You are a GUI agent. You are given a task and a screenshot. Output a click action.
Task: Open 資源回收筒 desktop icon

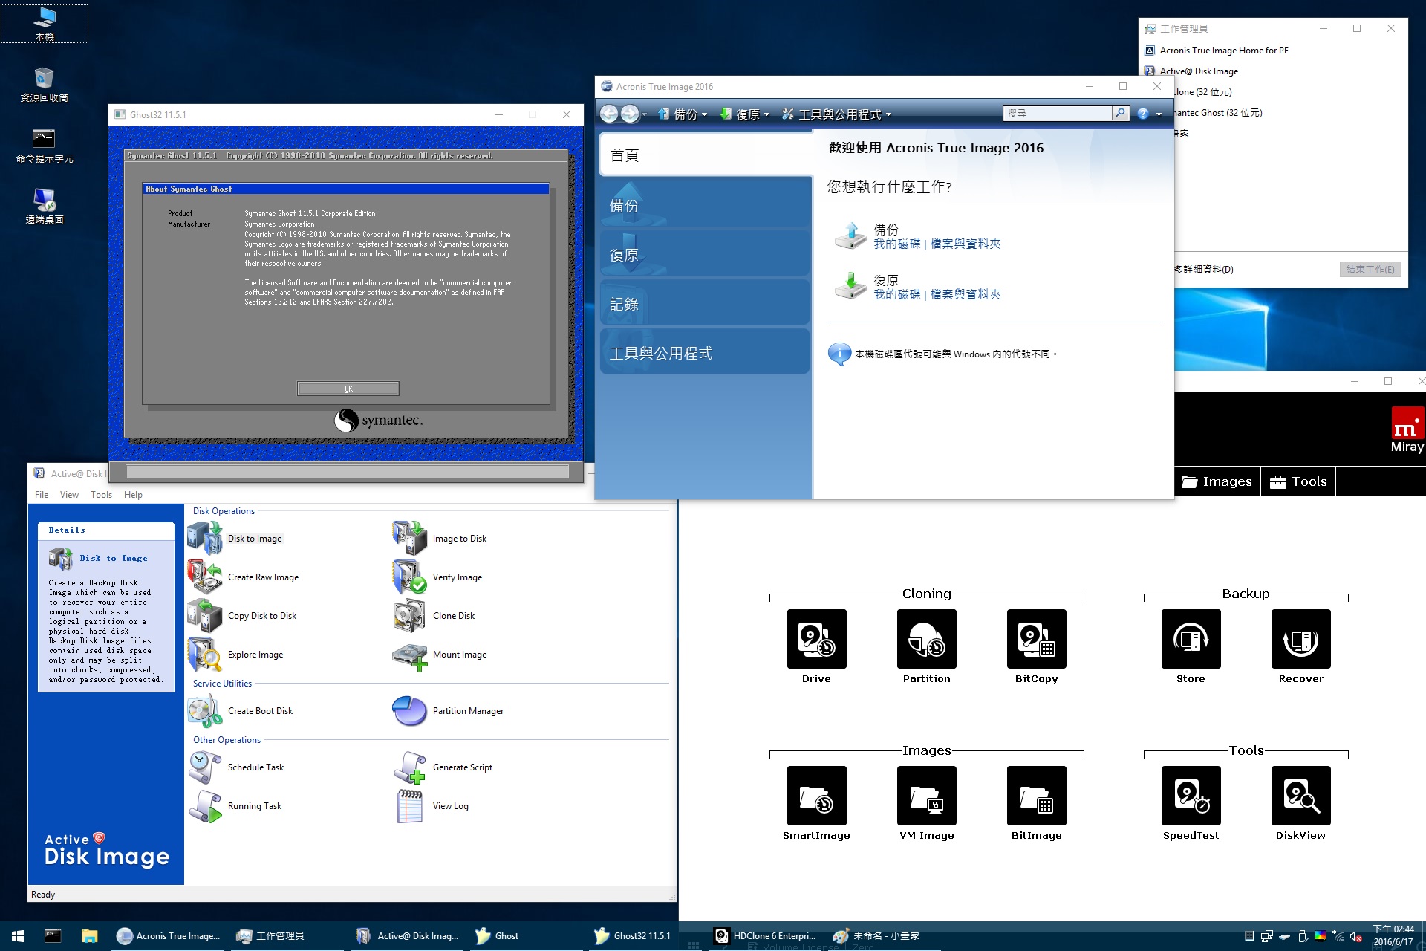[x=45, y=84]
